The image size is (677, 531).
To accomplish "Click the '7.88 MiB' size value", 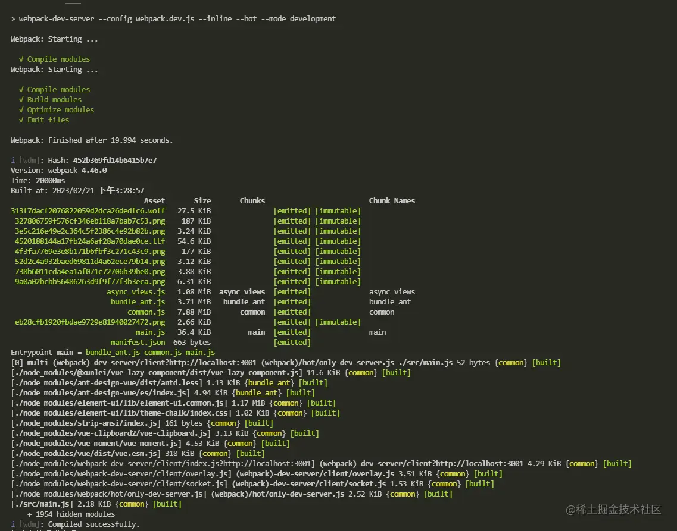I will pos(194,312).
